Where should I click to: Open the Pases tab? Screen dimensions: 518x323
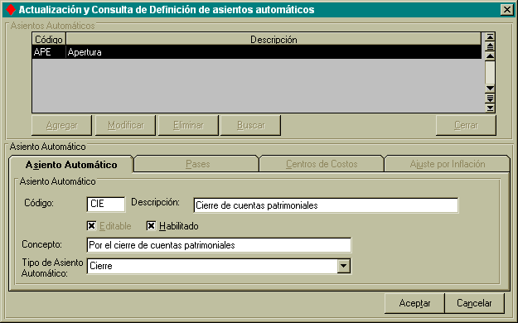click(197, 164)
